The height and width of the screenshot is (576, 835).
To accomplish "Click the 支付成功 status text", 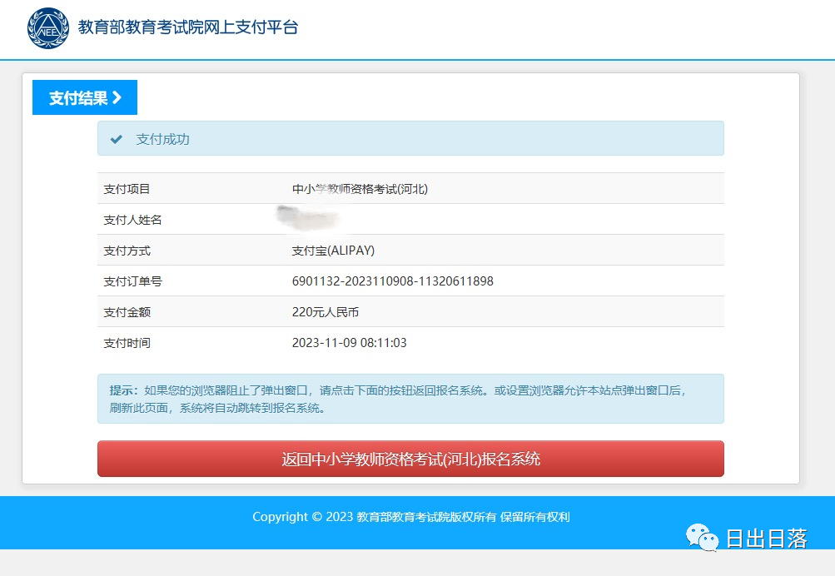I will pos(162,140).
